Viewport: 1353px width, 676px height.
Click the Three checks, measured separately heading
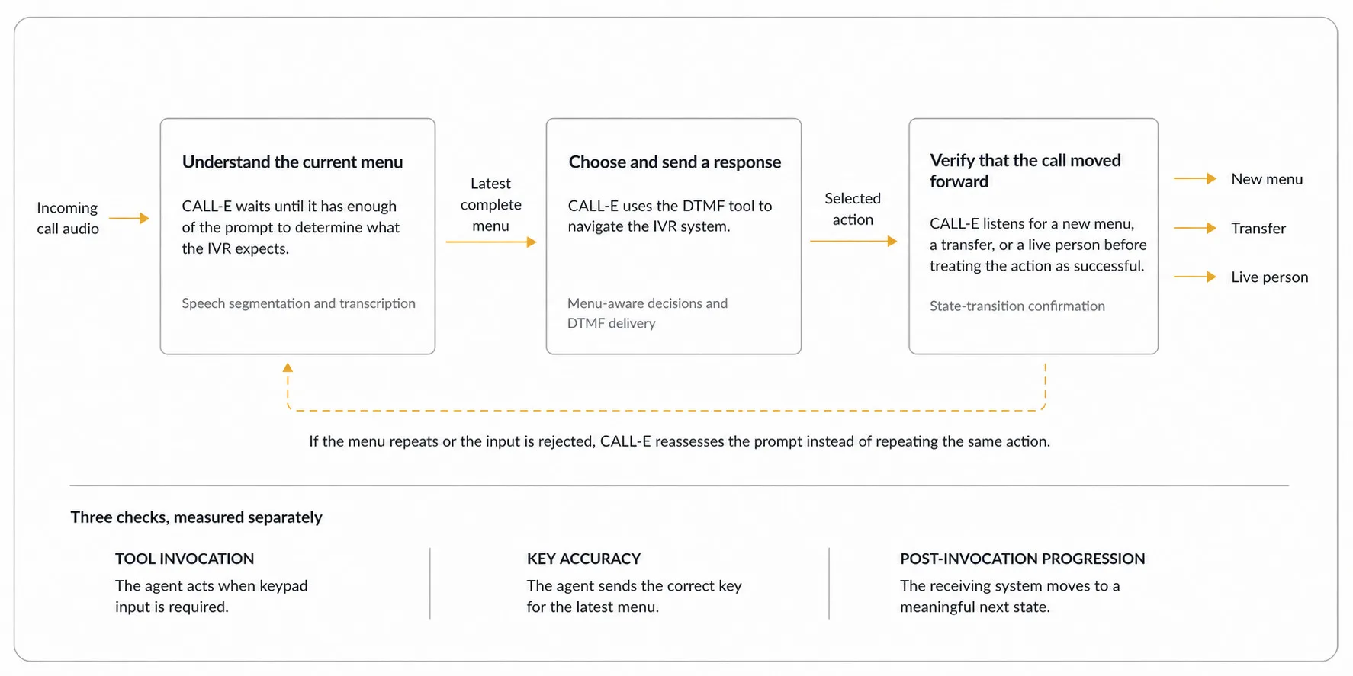[x=196, y=517]
